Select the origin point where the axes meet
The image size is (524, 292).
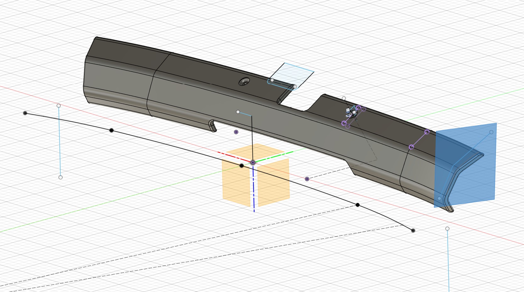tap(253, 162)
